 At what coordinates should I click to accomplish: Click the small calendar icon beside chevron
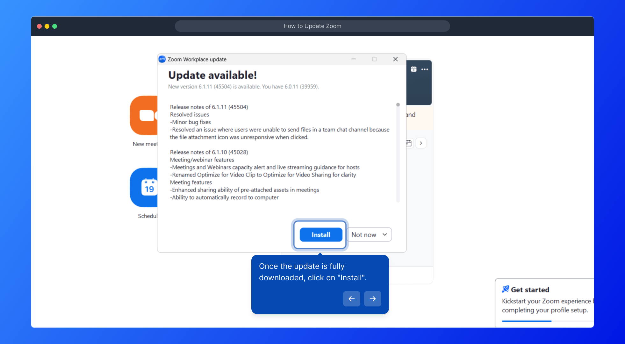[x=409, y=143]
